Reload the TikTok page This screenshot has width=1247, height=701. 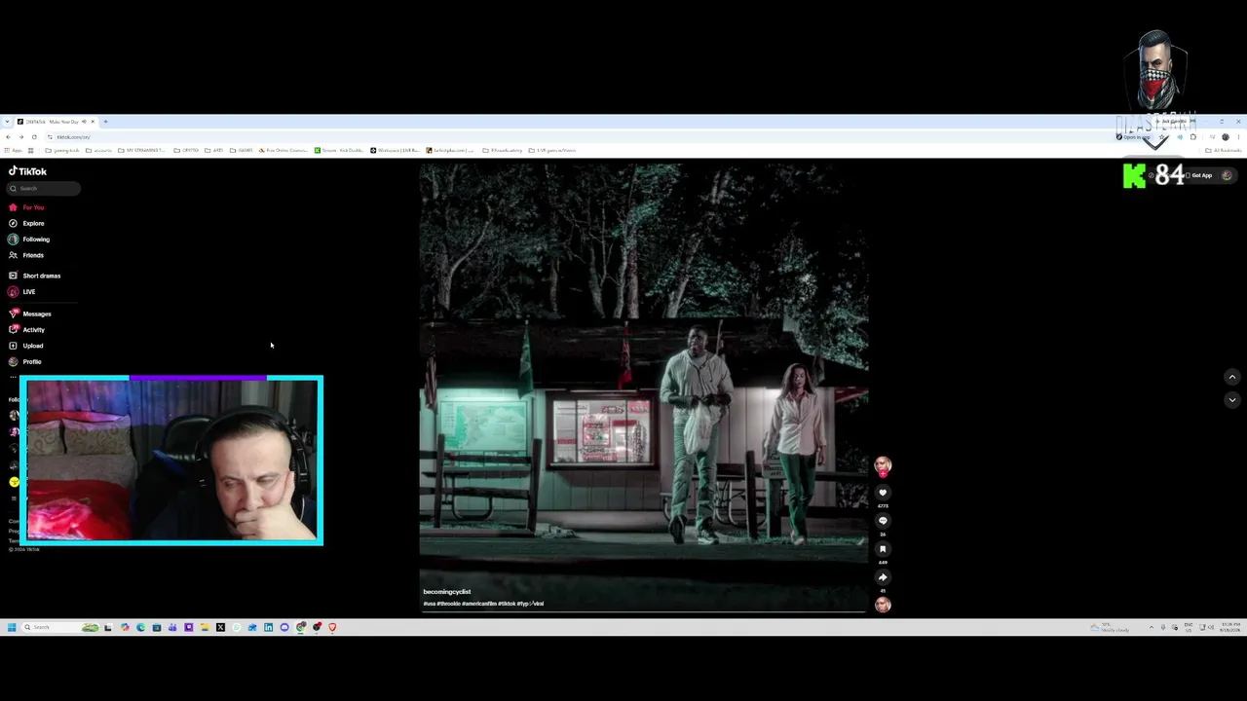point(34,137)
